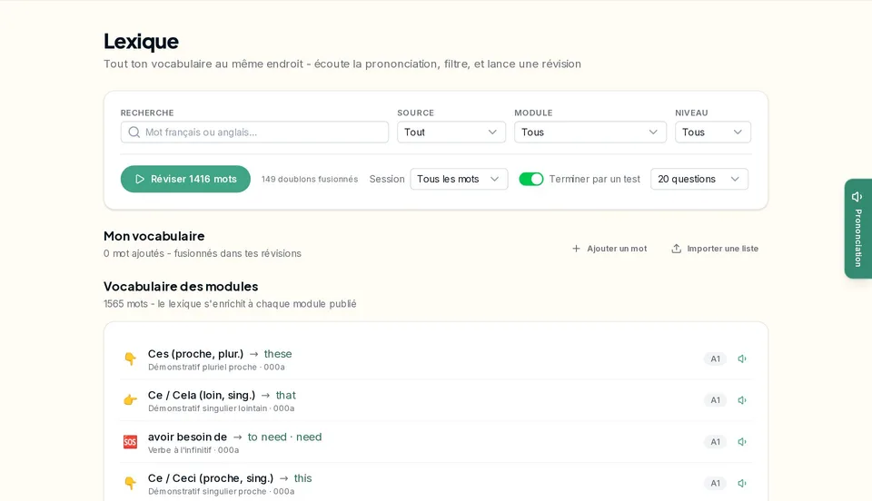Open the Source dropdown set to Tout
This screenshot has width=872, height=501.
(x=451, y=133)
